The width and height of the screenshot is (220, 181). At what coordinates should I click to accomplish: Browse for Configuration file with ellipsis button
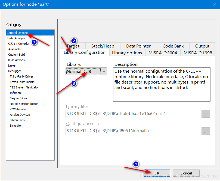coord(206,131)
